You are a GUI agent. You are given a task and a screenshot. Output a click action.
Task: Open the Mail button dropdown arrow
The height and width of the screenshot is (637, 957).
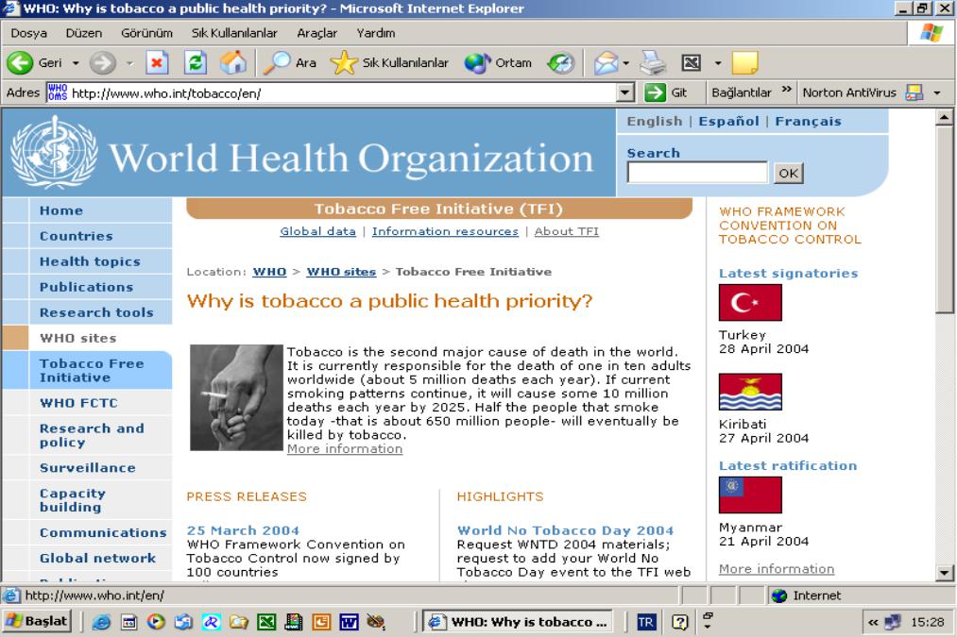626,63
